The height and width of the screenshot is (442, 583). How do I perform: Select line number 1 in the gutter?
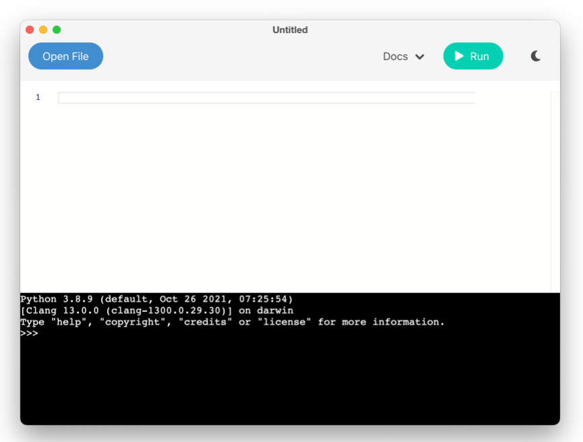point(38,98)
